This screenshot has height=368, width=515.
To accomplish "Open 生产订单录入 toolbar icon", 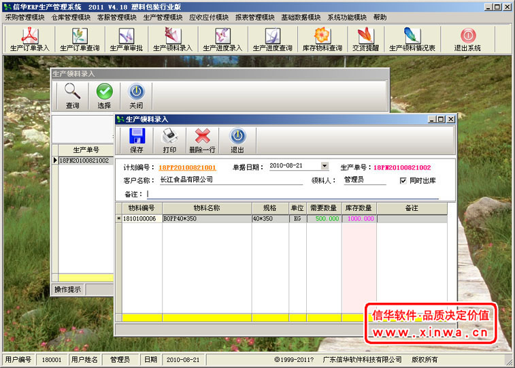I will point(30,39).
